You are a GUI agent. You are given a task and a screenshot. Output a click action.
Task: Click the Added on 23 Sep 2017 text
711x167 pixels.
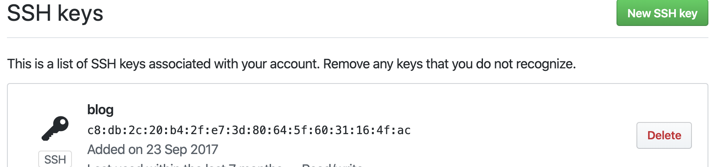[x=153, y=150]
